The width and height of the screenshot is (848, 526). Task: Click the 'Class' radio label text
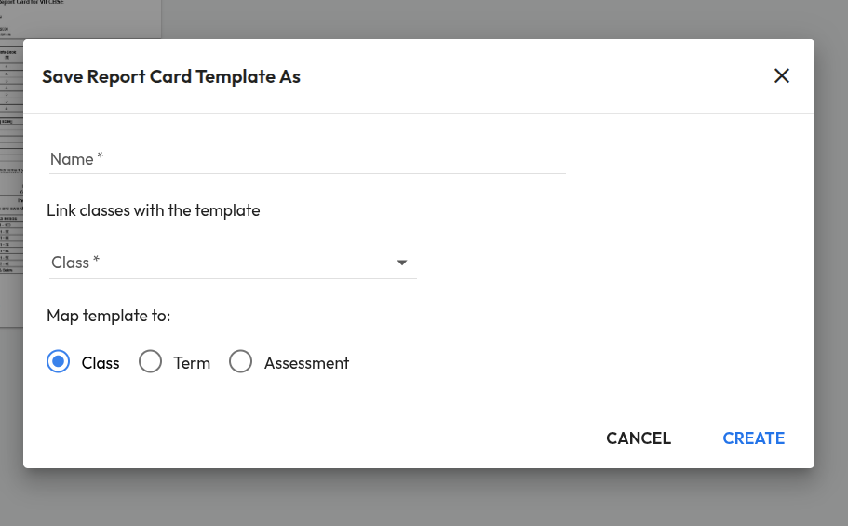tap(101, 363)
